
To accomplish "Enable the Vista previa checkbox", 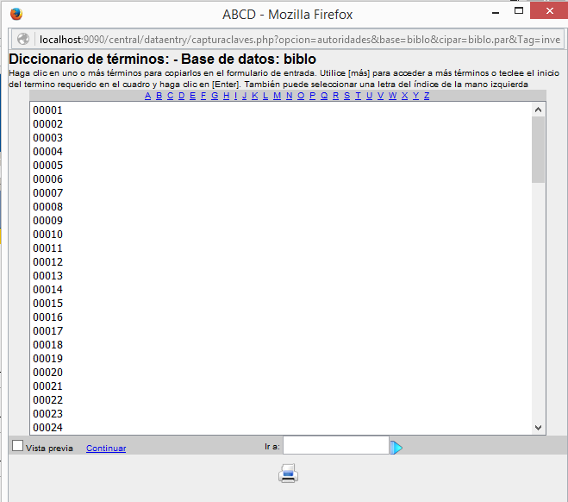I will (17, 447).
